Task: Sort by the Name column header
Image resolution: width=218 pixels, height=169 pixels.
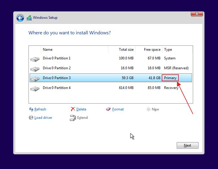Action: (75, 50)
